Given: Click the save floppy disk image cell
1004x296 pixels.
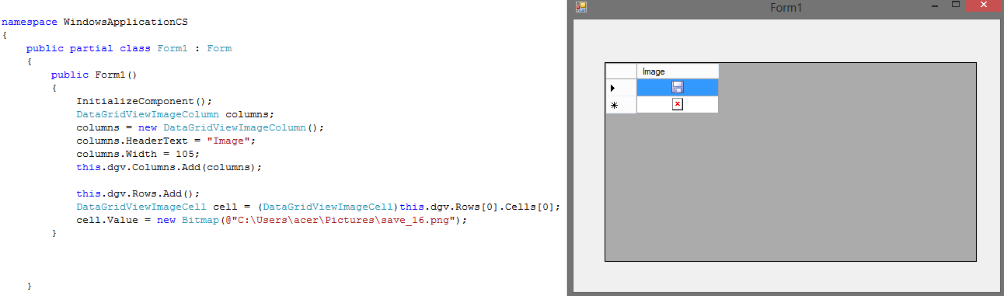Looking at the screenshot, I should 678,87.
